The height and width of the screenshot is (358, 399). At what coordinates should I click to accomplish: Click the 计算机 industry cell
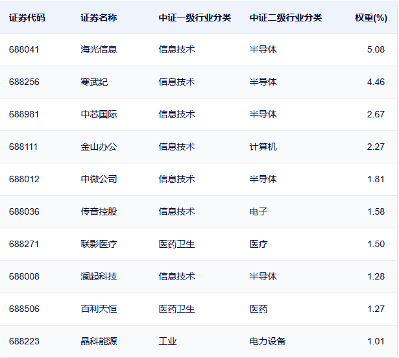click(x=263, y=147)
